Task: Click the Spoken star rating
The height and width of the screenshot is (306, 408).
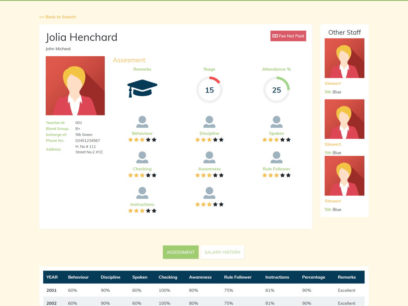Action: pyautogui.click(x=276, y=140)
